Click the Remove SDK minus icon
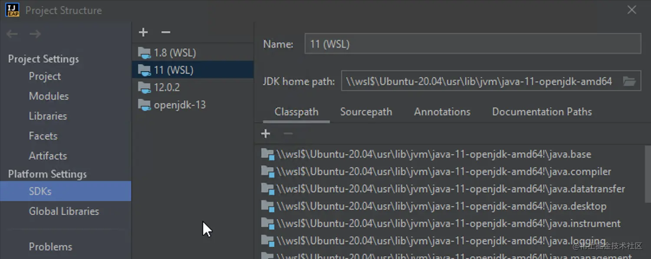The height and width of the screenshot is (259, 651). [165, 32]
